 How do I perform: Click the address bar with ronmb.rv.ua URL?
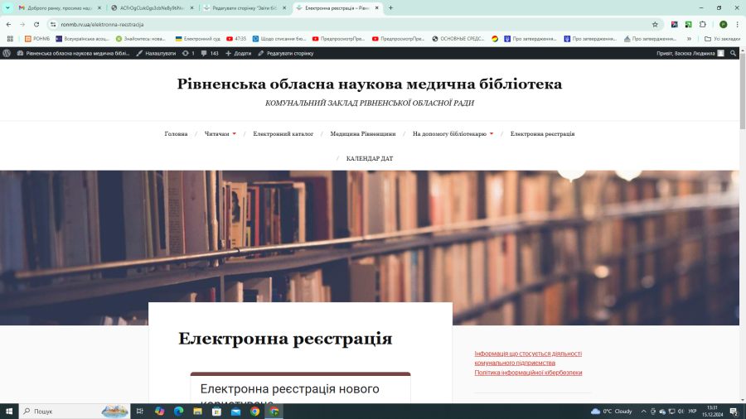tap(352, 24)
